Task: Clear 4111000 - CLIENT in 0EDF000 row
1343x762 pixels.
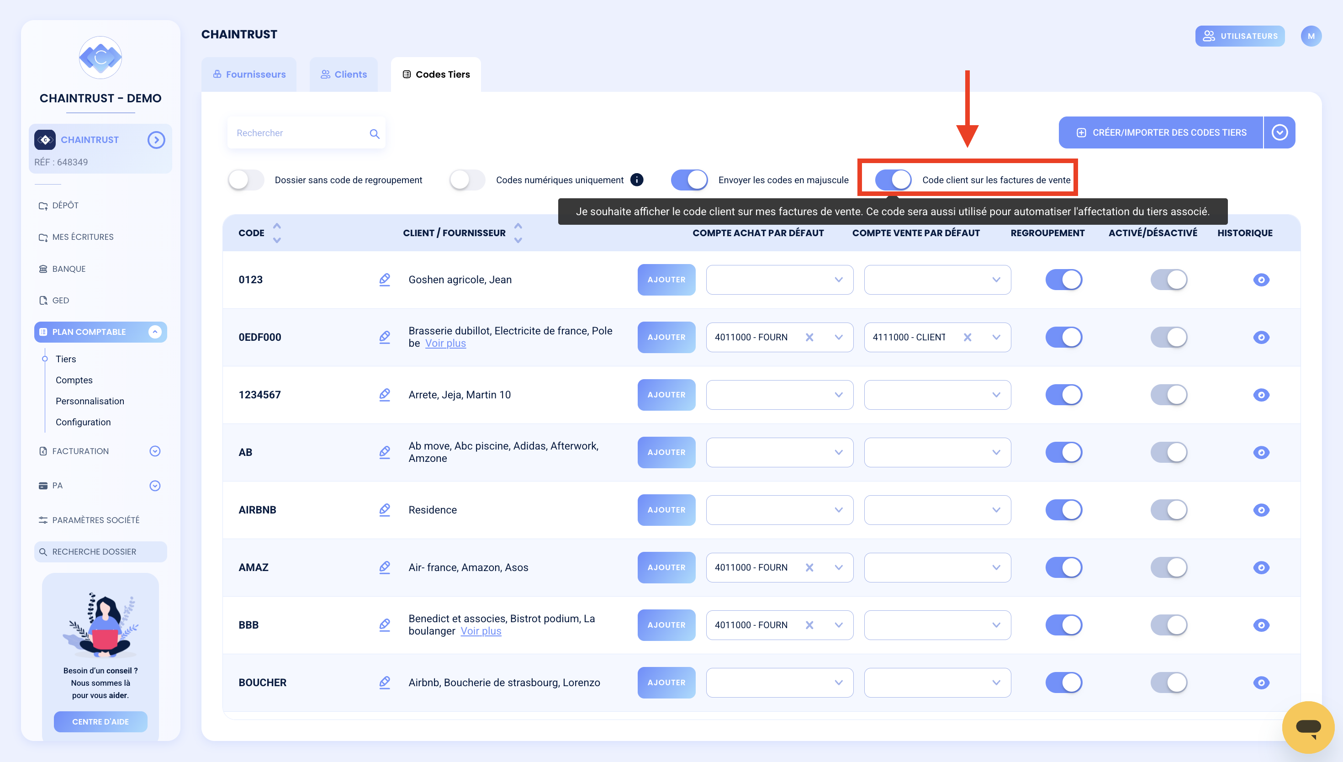Action: (968, 337)
